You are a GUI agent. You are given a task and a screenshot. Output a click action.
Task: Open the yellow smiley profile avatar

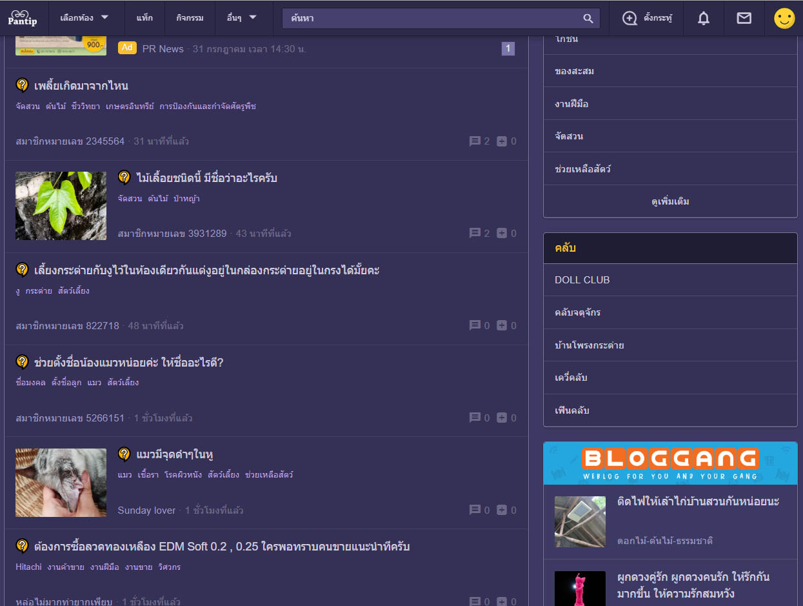click(784, 19)
